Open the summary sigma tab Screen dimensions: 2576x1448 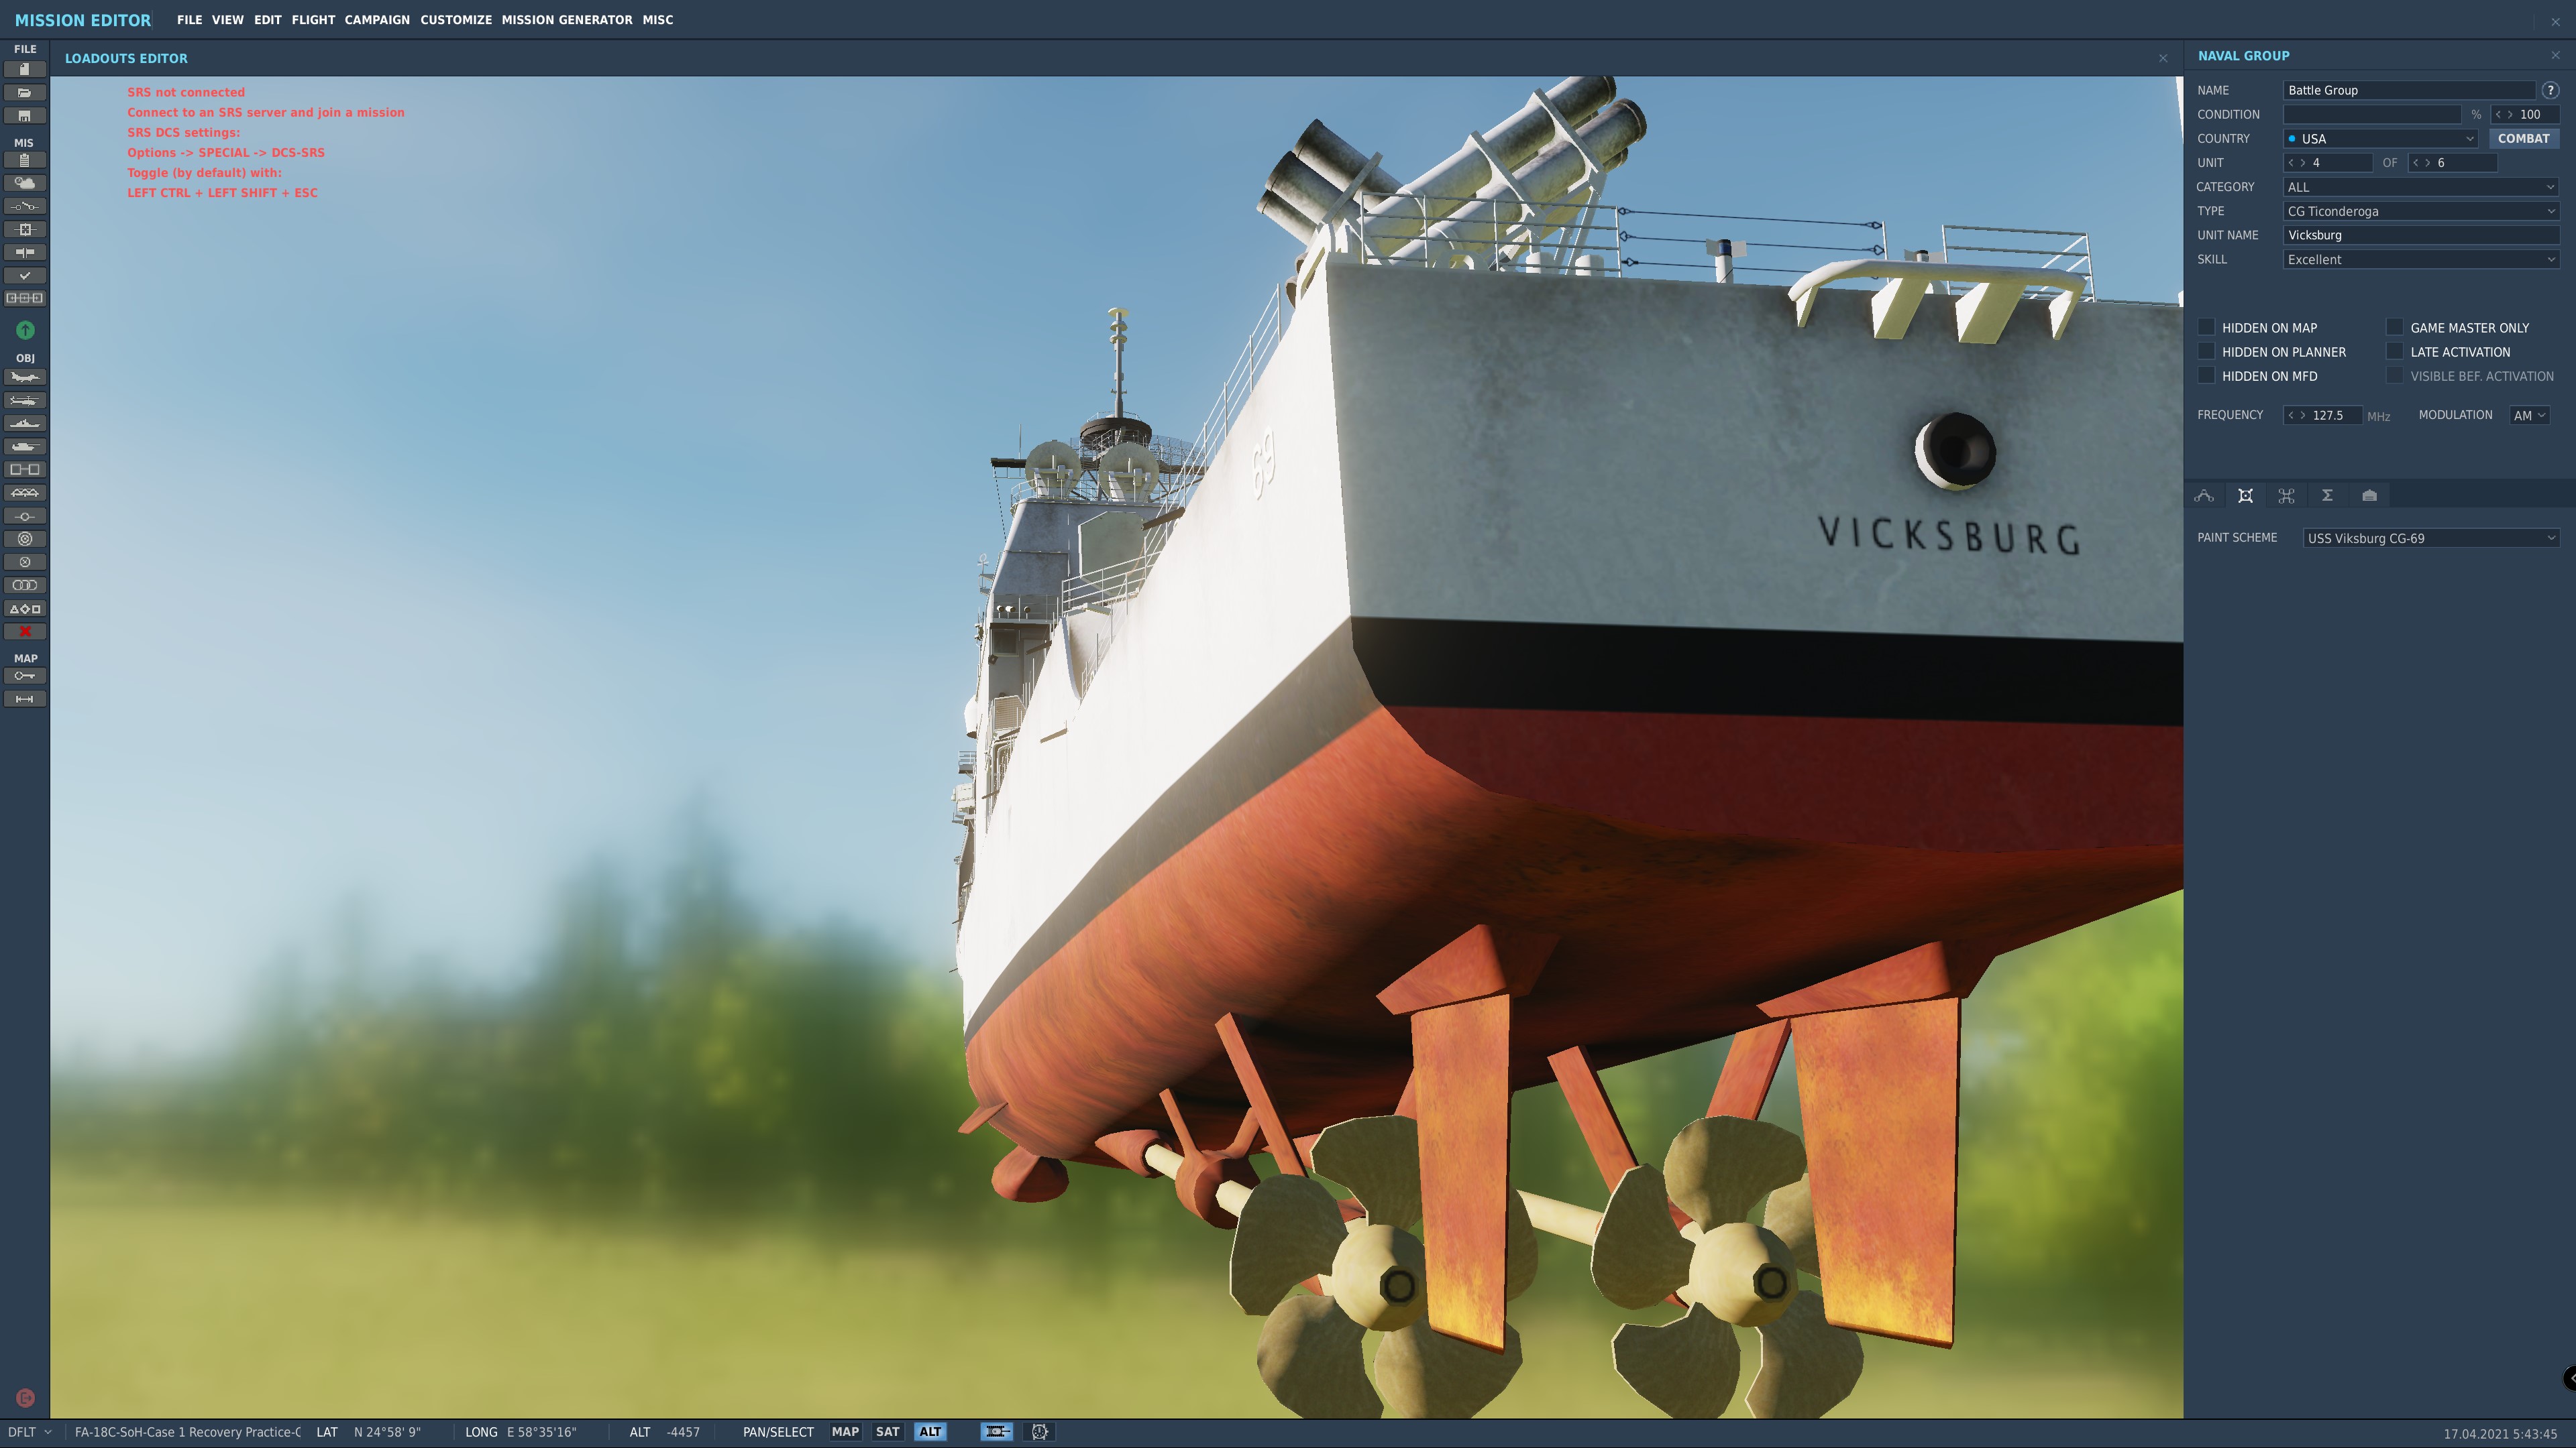2327,495
